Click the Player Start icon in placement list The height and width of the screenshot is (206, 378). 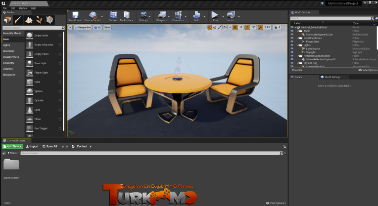[30, 73]
